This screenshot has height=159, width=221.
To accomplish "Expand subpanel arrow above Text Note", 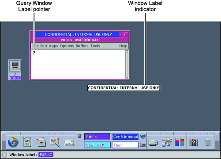I will pyautogui.click(x=55, y=134).
